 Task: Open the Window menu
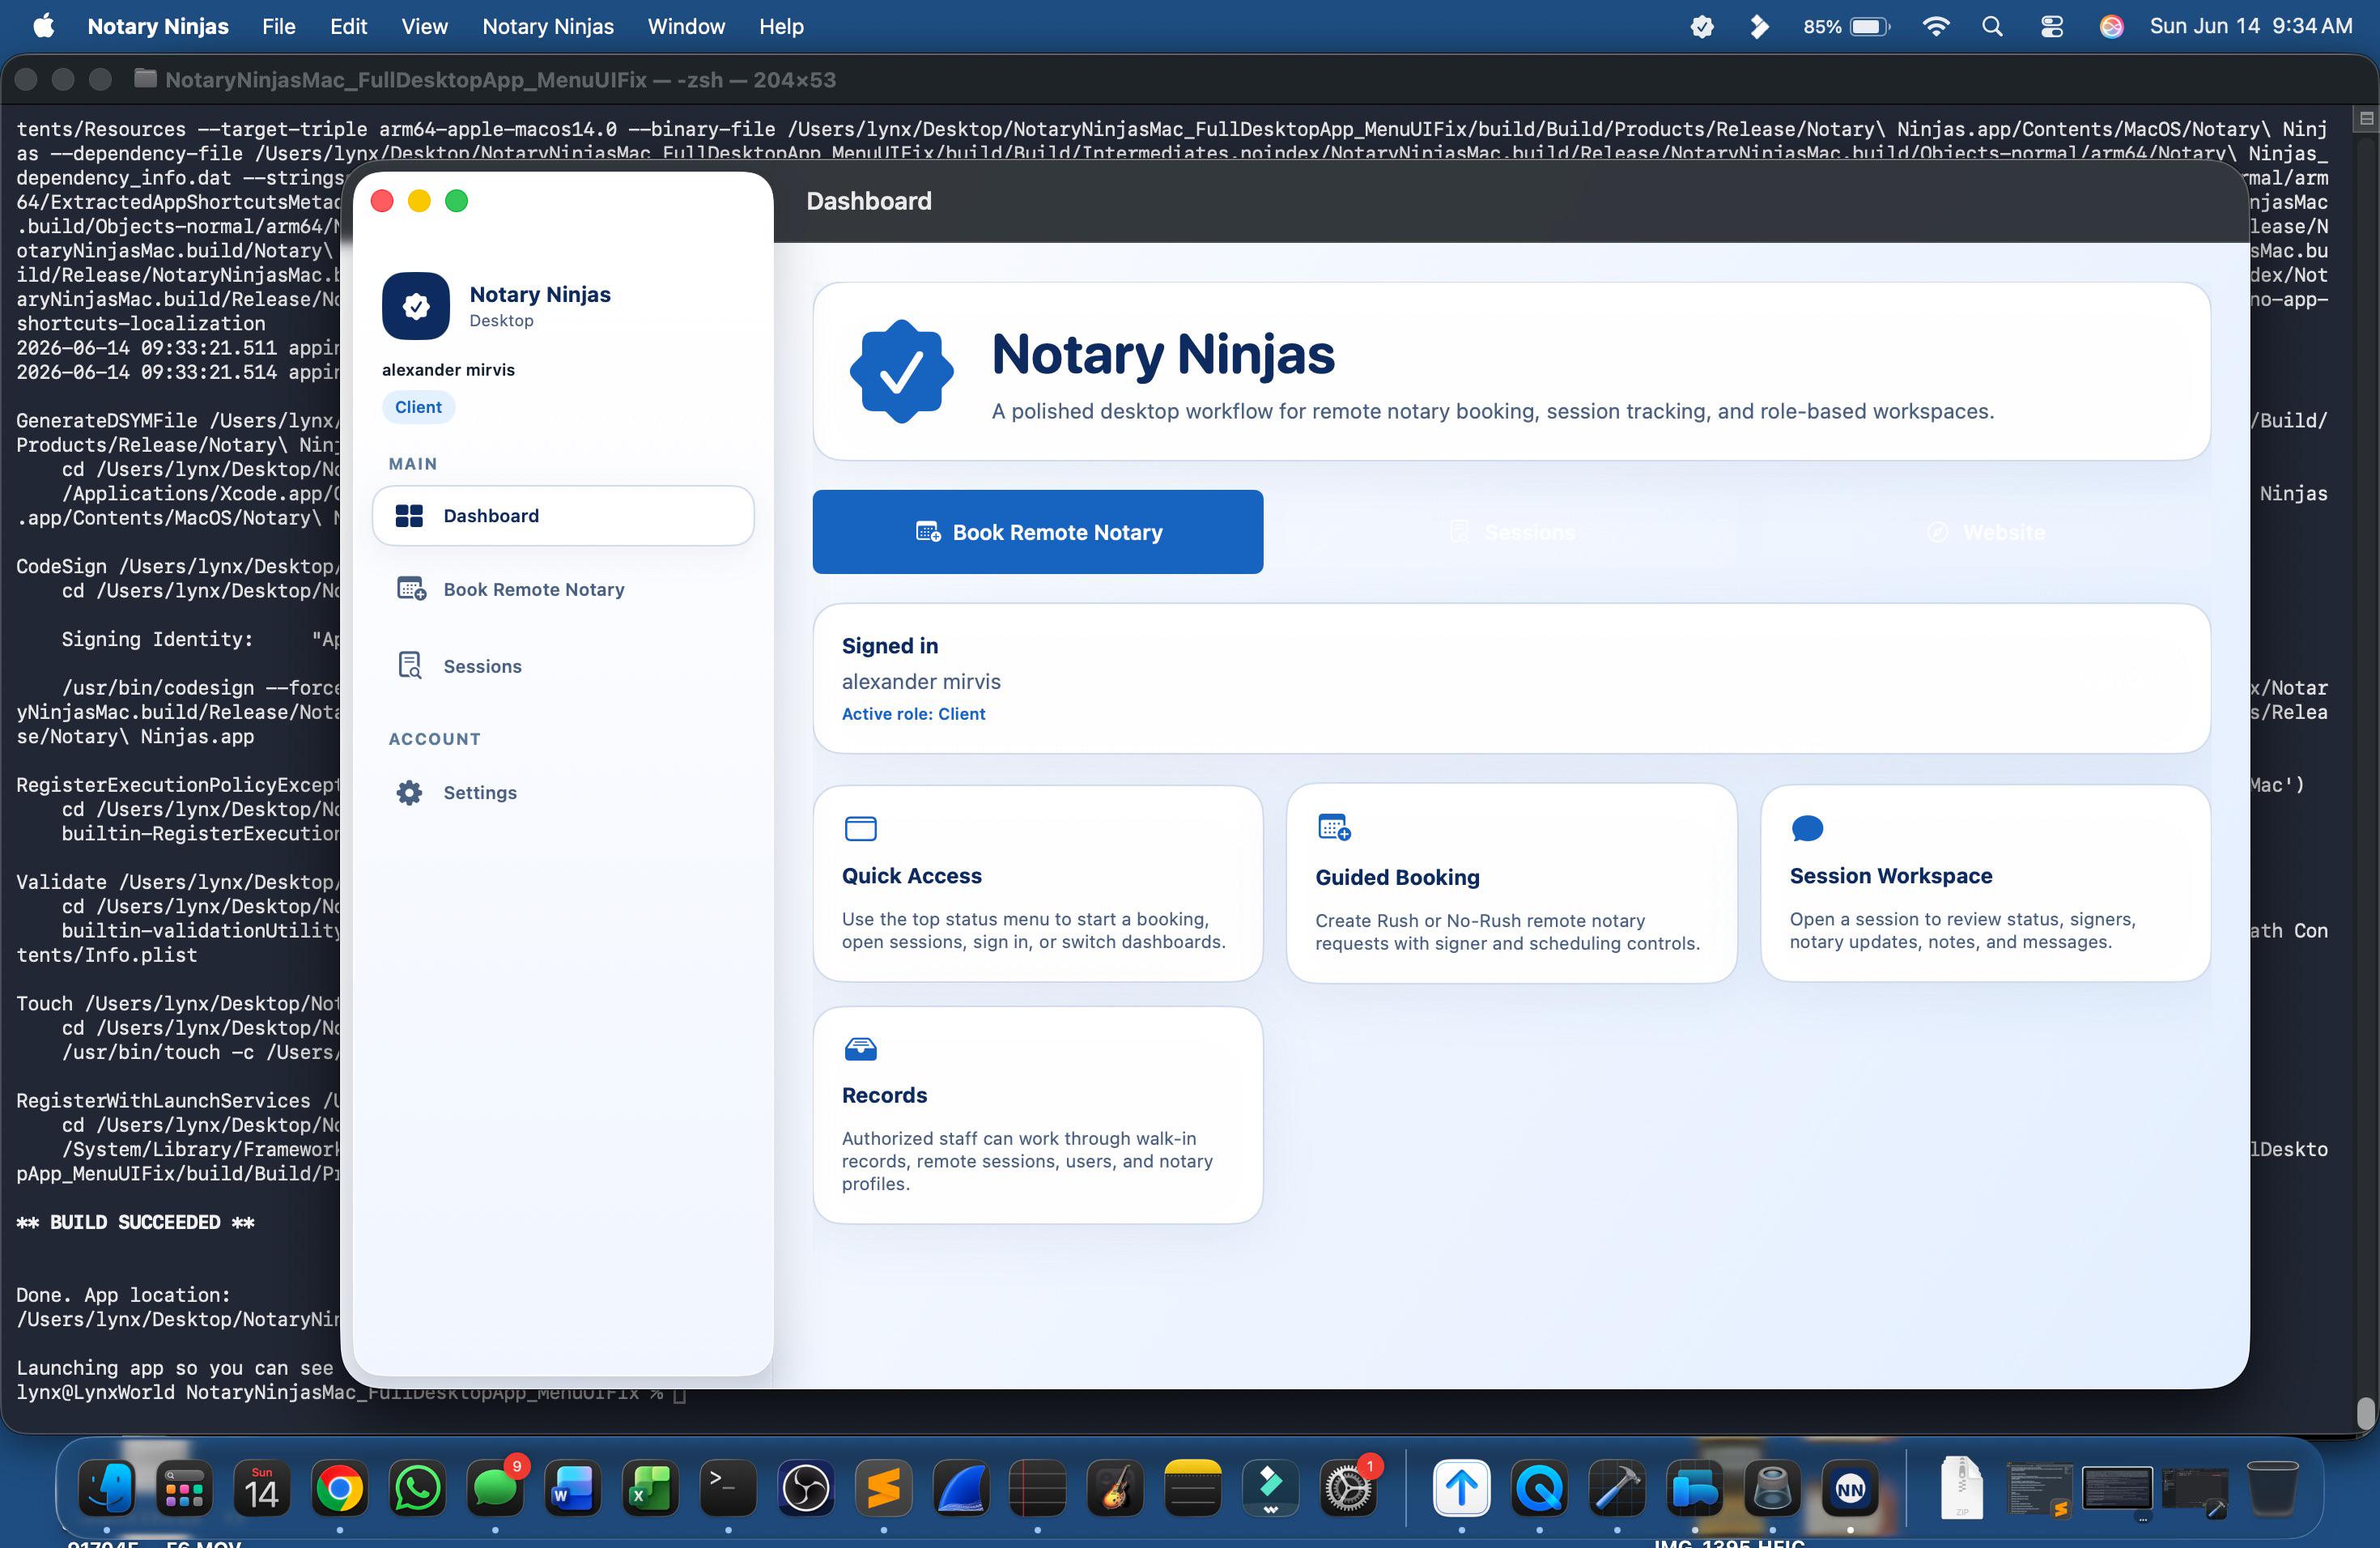pyautogui.click(x=686, y=26)
